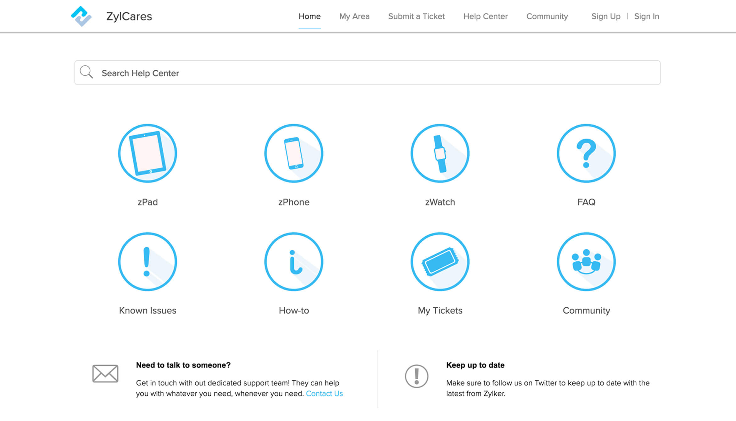Screen dimensions: 736x421
Task: Follow the Contact Us link
Action: pos(324,394)
